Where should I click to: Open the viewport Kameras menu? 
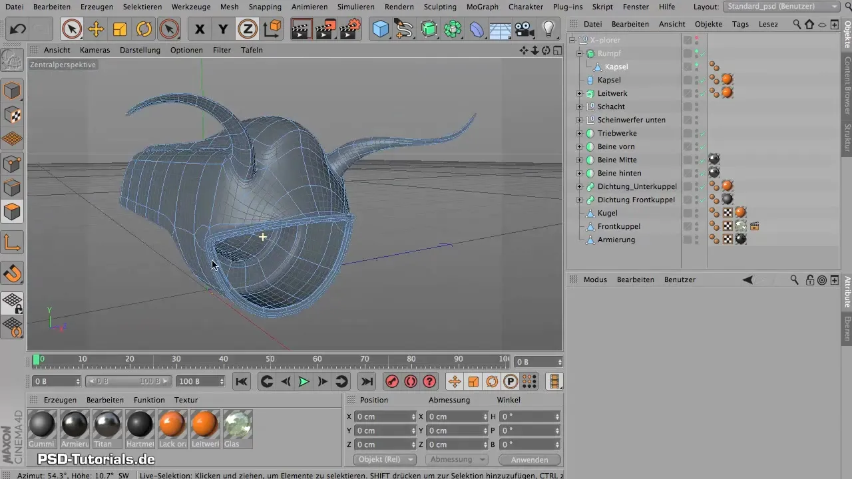tap(95, 50)
